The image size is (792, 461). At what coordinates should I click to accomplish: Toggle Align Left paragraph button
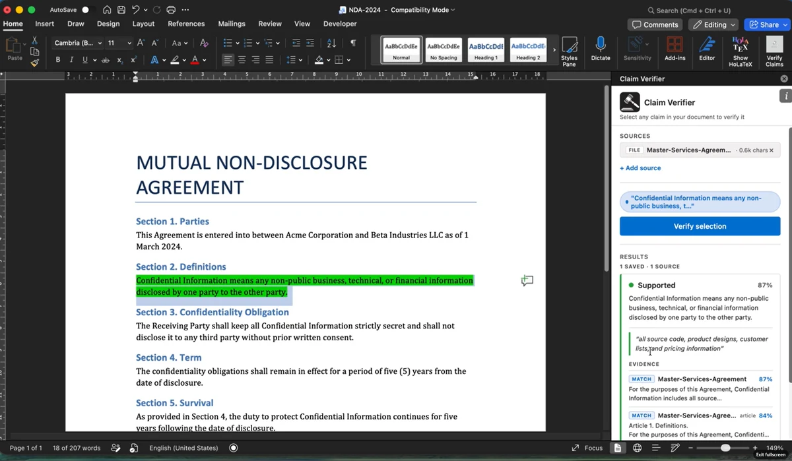click(x=228, y=60)
